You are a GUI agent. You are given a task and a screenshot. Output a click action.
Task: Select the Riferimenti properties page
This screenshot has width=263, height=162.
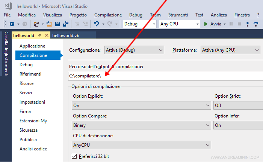click(30, 74)
